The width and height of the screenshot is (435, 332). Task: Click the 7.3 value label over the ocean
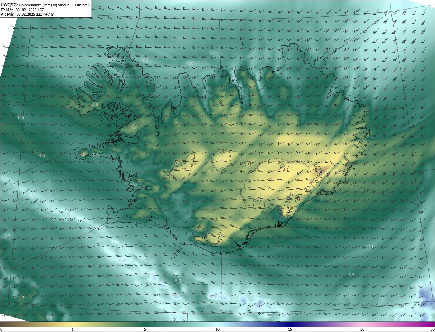(7, 236)
